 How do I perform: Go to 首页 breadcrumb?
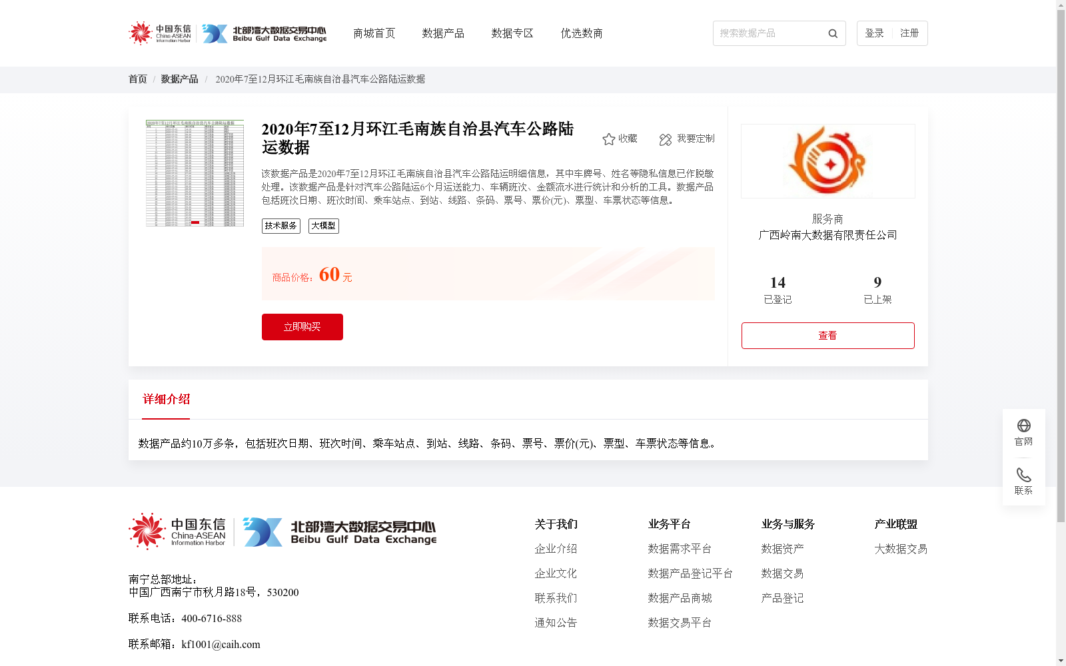pos(138,79)
